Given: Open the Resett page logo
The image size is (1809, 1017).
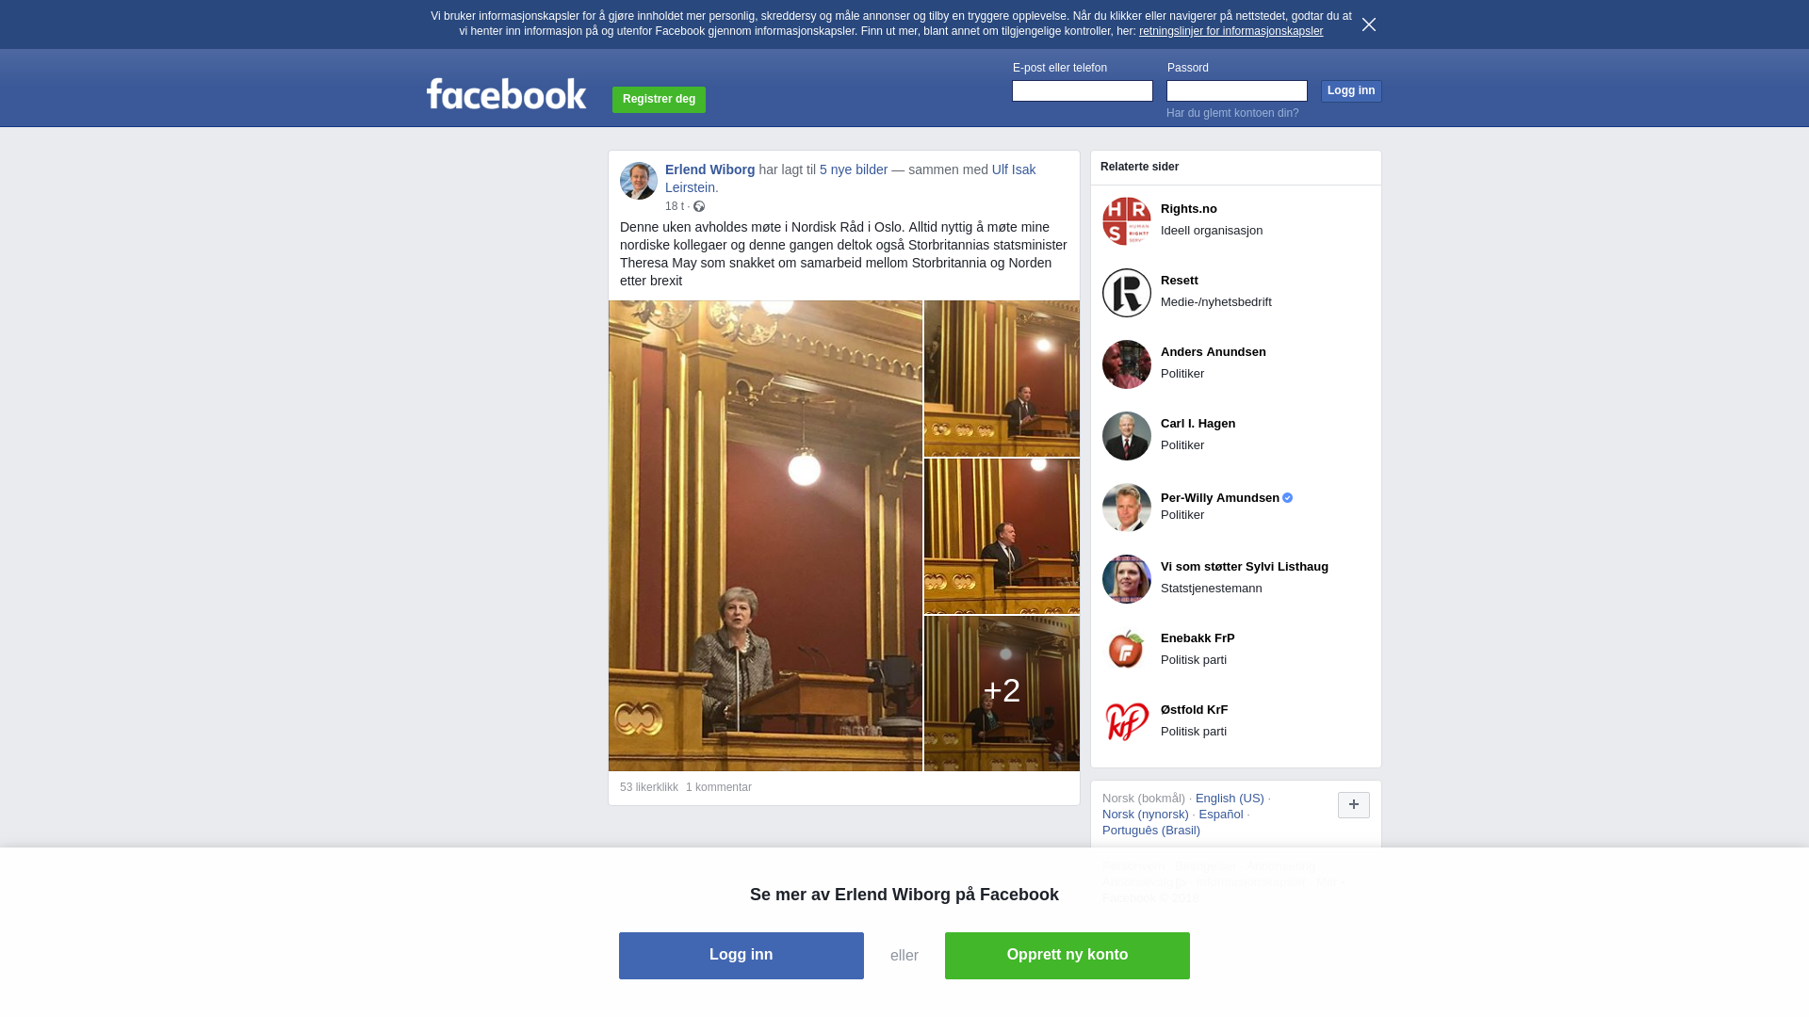Looking at the screenshot, I should click(x=1127, y=293).
